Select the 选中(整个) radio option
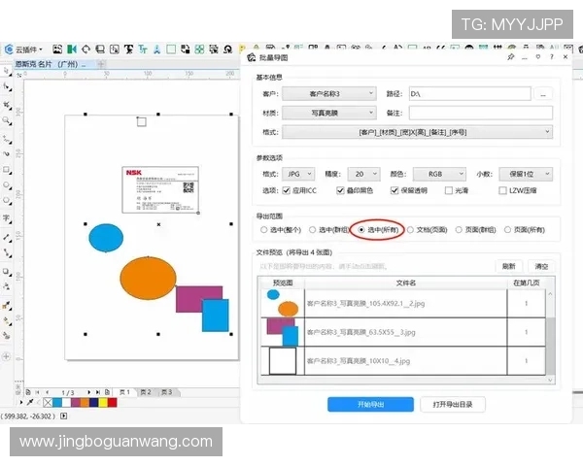The image size is (583, 466). 263,230
